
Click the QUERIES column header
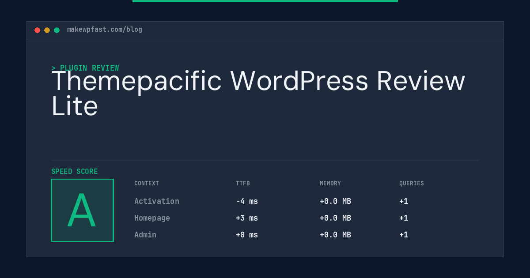pyautogui.click(x=412, y=184)
